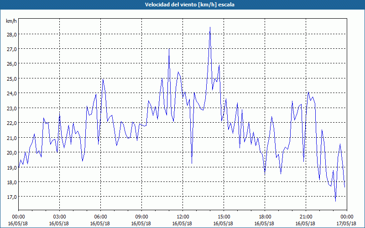Click the 18,0 y-axis label
This screenshot has width=365, height=228.
[x=12, y=182]
